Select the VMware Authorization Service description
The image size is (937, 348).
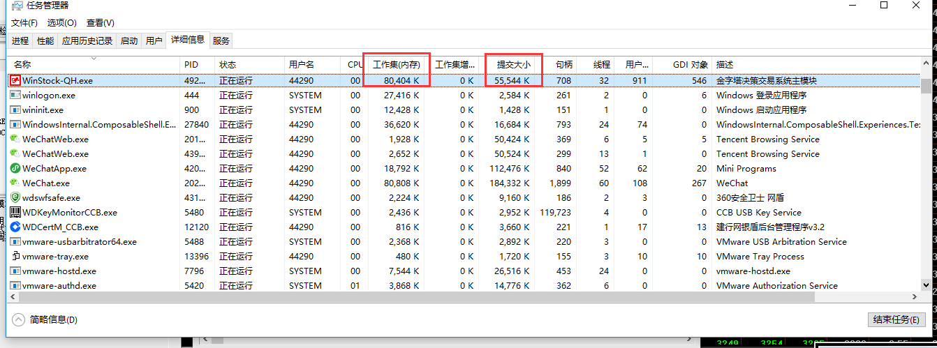tap(777, 285)
